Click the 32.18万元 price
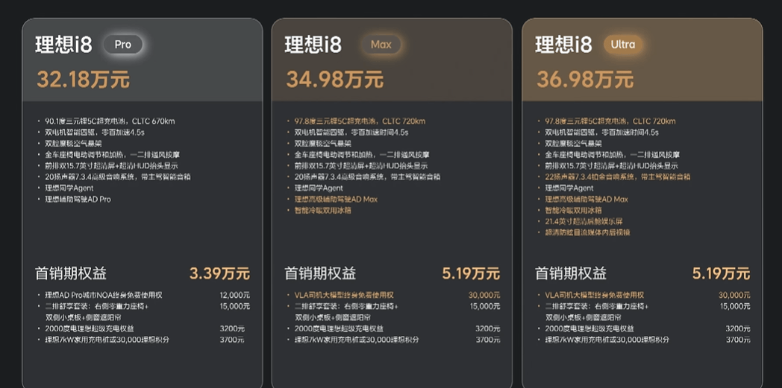Image resolution: width=782 pixels, height=388 pixels. pyautogui.click(x=83, y=80)
